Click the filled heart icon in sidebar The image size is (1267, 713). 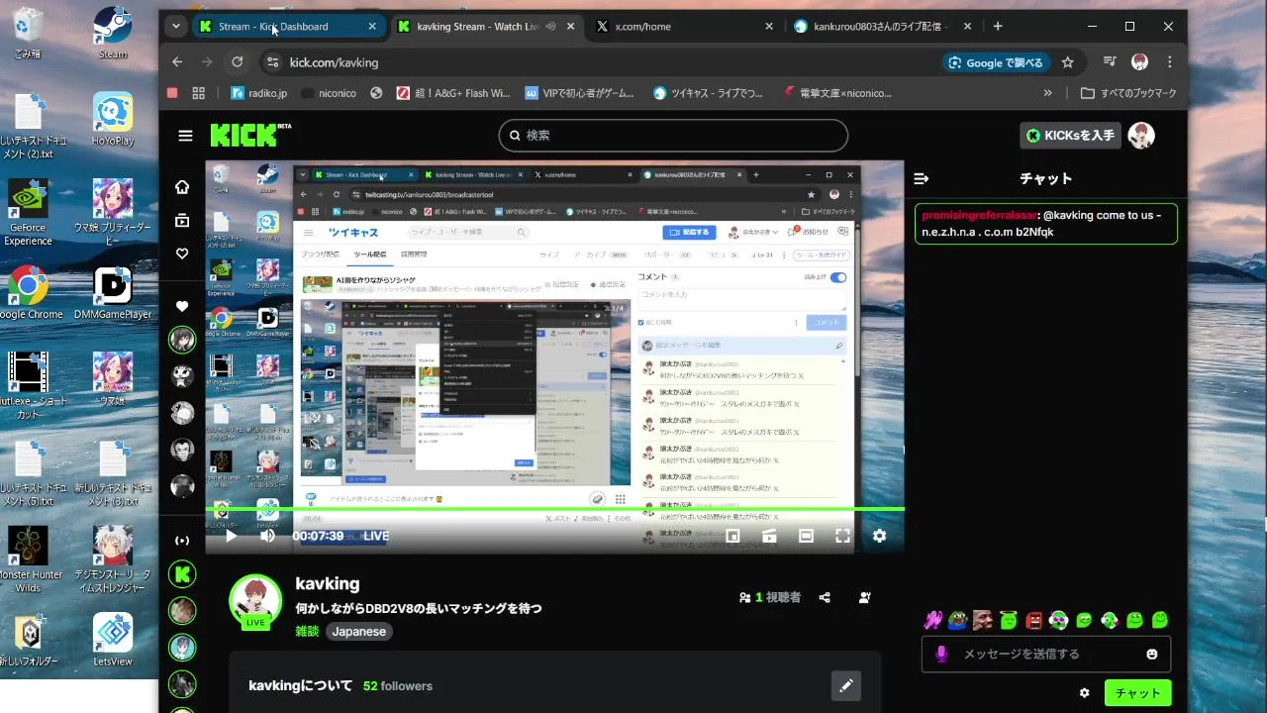pyautogui.click(x=182, y=306)
